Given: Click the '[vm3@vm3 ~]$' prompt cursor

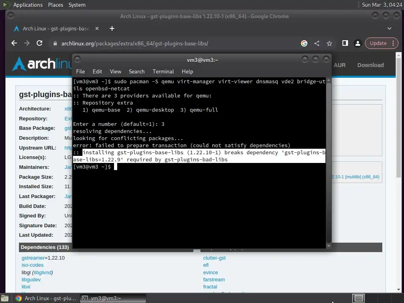Looking at the screenshot, I should pyautogui.click(x=116, y=167).
